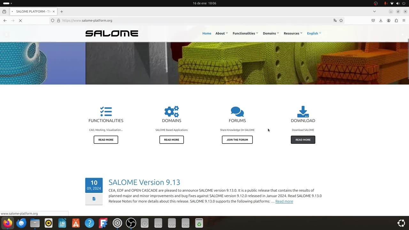
Task: Click the 'SALOME Based Applications' text
Action: (x=172, y=130)
